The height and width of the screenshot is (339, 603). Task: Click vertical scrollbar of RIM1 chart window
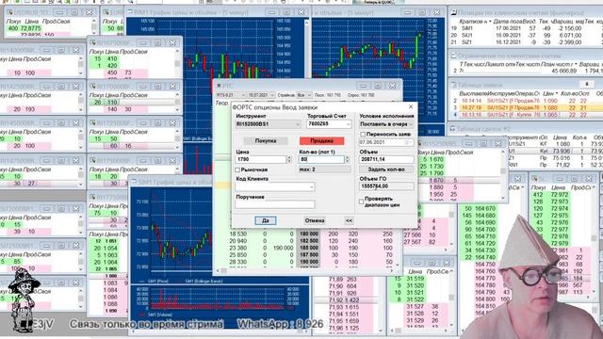tap(307, 48)
